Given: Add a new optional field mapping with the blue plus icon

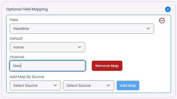Looking at the screenshot, I should coord(168,9).
